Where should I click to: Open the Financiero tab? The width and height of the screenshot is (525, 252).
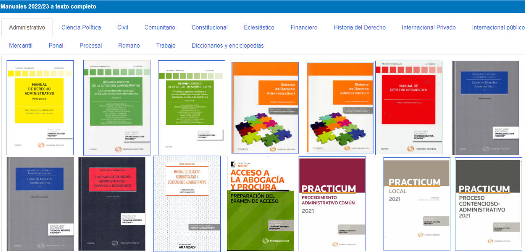(x=304, y=27)
